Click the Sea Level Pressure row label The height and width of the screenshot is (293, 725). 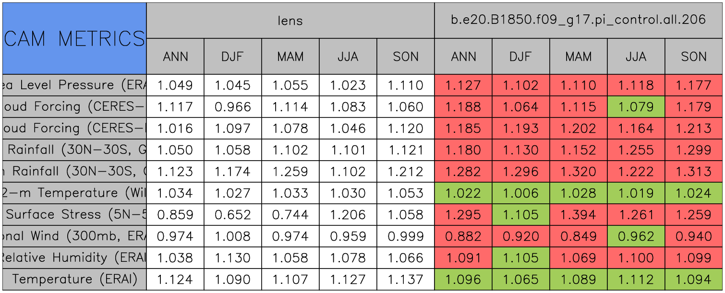click(x=74, y=85)
